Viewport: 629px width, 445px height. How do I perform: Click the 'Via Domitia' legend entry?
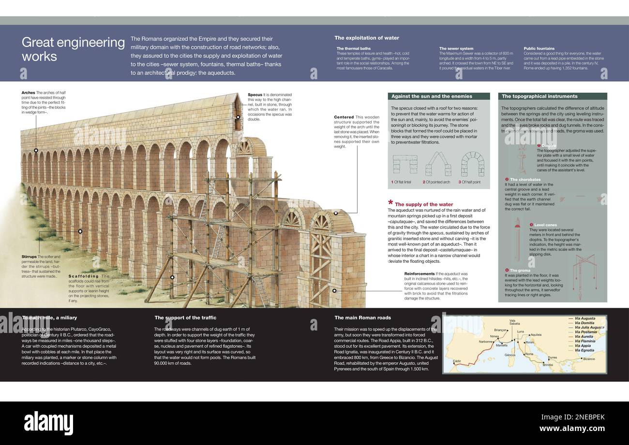[585, 323]
